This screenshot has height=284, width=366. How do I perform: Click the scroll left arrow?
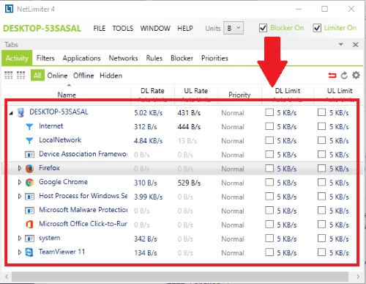[x=7, y=277]
